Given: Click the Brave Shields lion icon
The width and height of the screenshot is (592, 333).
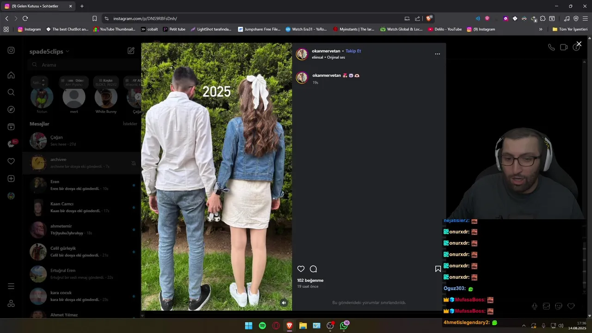Looking at the screenshot, I should (x=429, y=18).
